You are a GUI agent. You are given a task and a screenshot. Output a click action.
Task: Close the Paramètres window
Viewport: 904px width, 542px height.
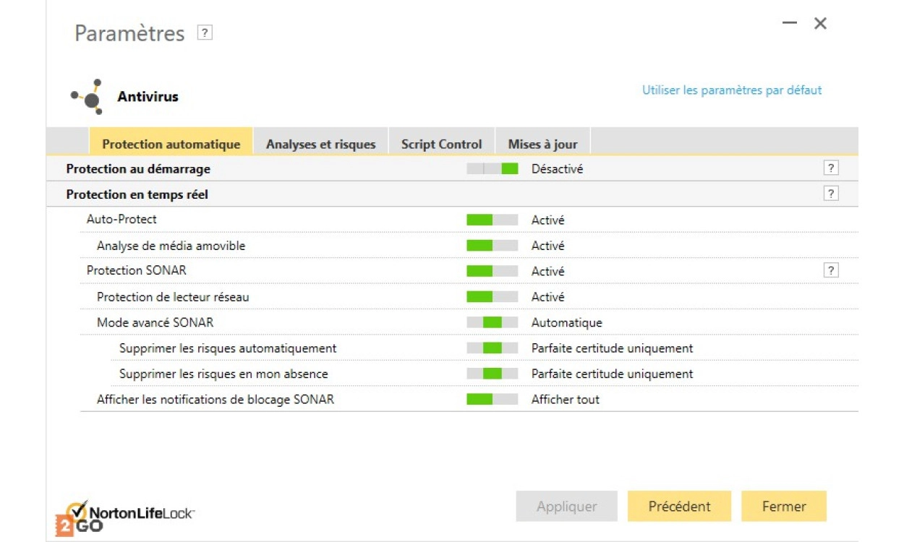click(820, 23)
